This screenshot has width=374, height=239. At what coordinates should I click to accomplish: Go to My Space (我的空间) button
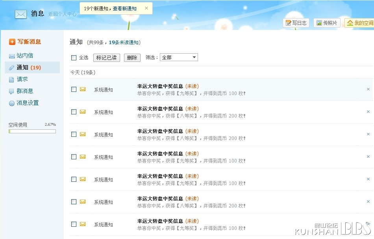click(x=359, y=23)
